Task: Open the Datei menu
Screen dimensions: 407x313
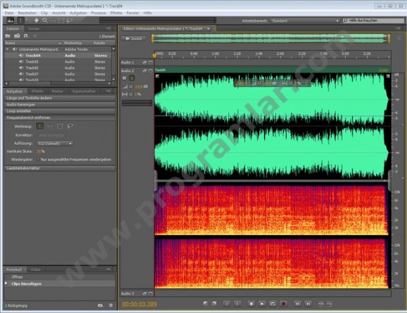Action: (9, 12)
